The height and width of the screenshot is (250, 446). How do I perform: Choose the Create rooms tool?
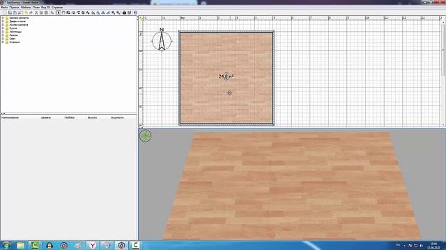pyautogui.click(x=73, y=12)
